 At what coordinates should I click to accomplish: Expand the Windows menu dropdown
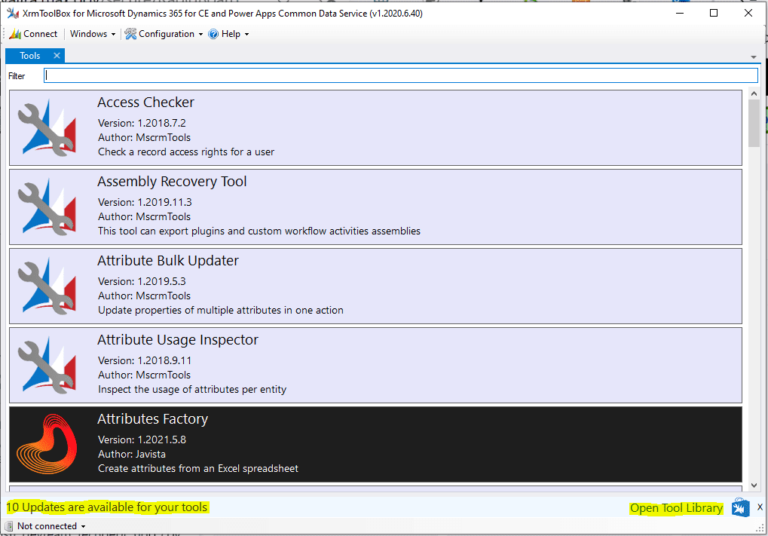92,33
